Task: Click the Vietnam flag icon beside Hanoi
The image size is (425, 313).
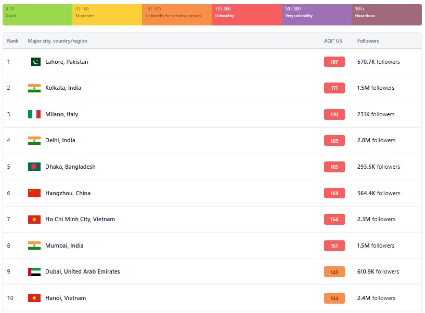Action: pos(34,298)
